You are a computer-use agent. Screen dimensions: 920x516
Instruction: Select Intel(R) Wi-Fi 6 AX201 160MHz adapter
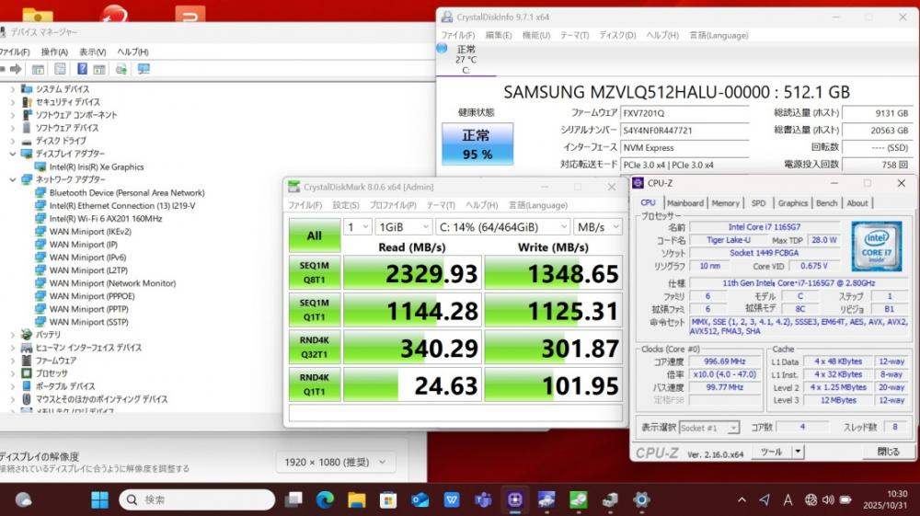click(106, 218)
